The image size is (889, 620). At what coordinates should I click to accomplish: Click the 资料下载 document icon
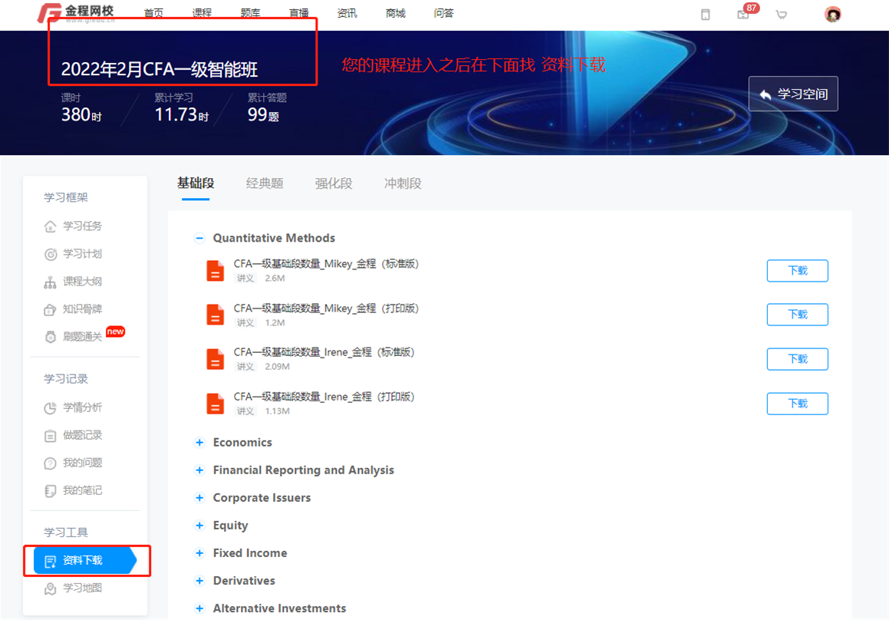51,561
